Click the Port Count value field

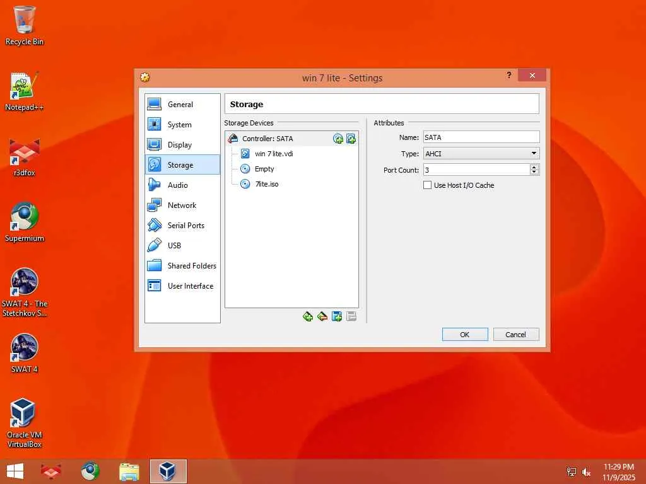pyautogui.click(x=476, y=170)
